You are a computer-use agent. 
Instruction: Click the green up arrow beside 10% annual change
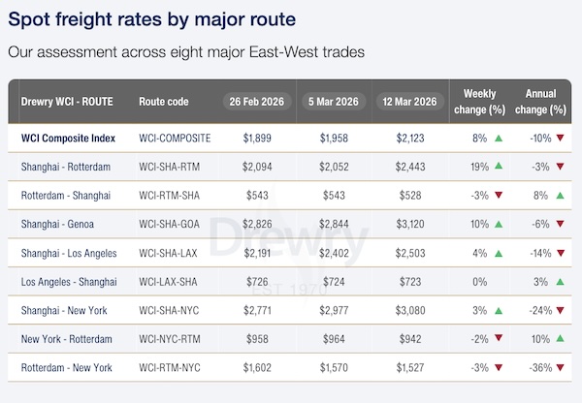560,339
